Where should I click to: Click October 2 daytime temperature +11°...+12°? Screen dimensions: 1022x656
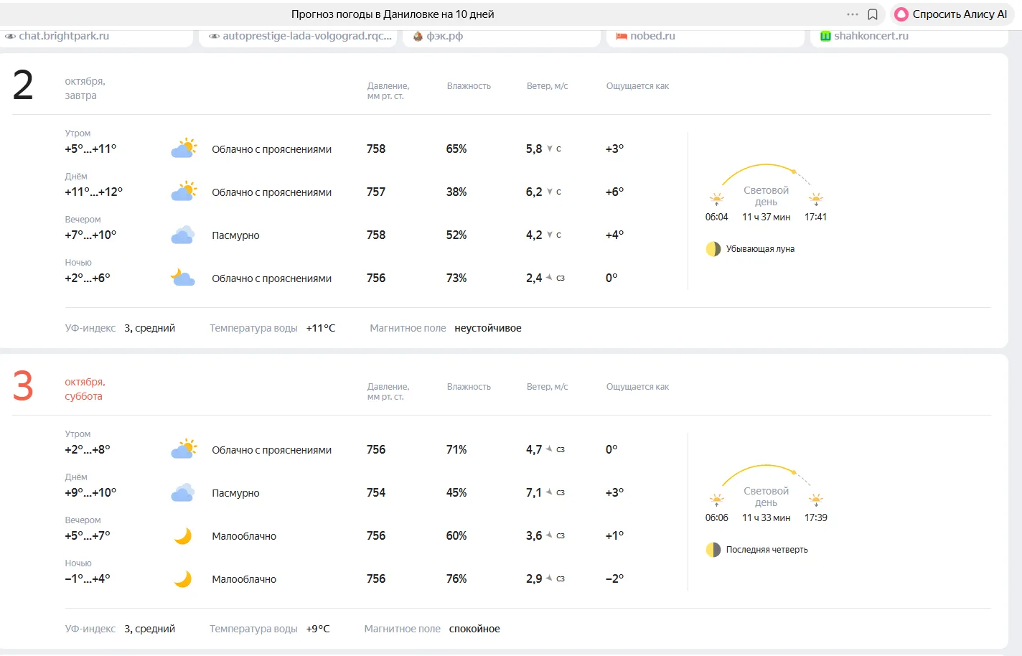click(94, 192)
